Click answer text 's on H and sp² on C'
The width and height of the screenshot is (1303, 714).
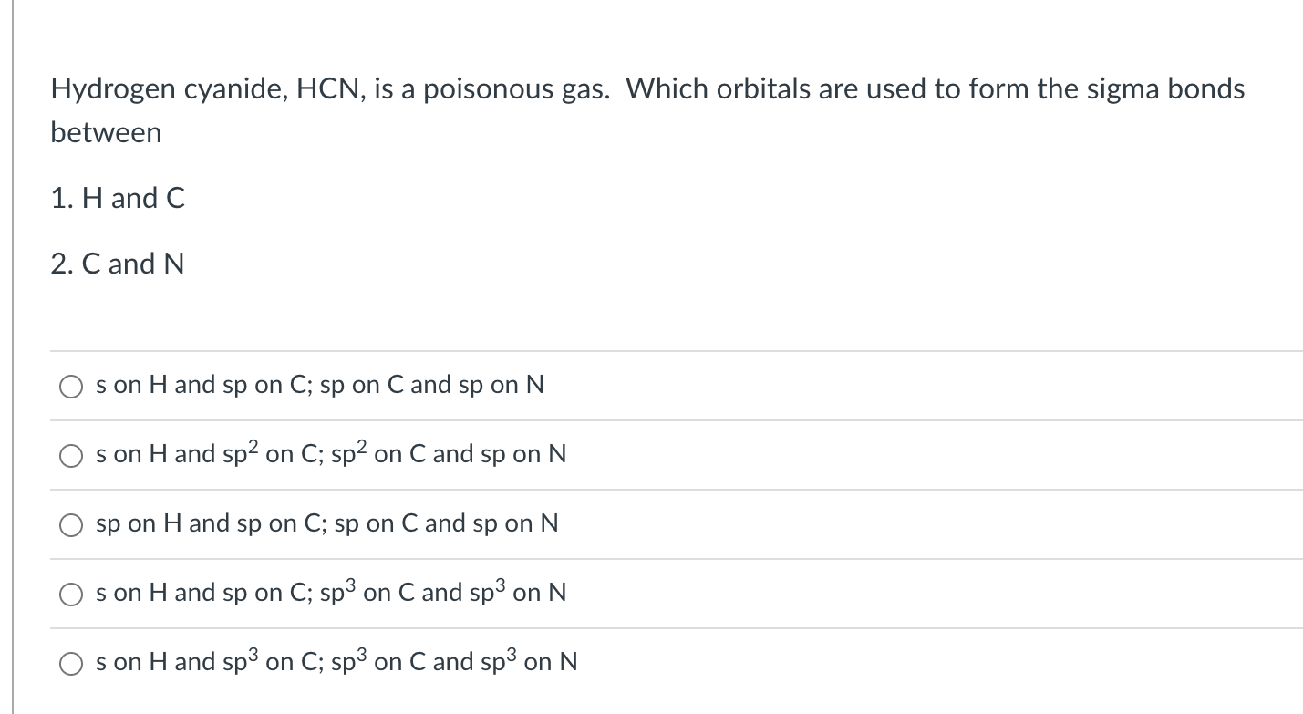(192, 453)
